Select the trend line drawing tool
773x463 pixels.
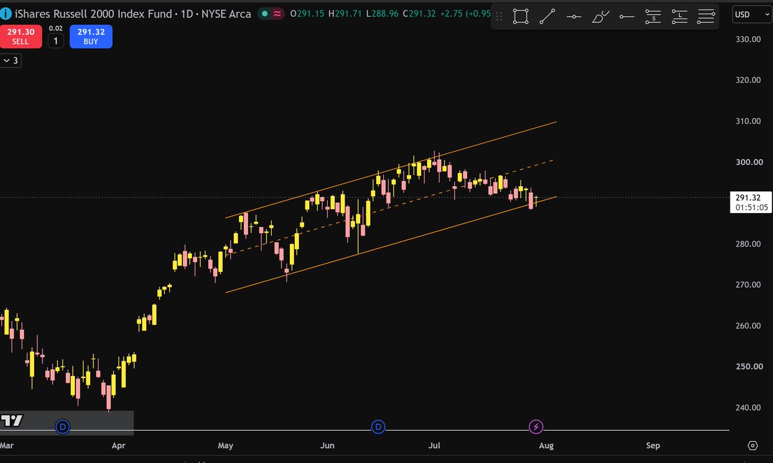[x=547, y=17]
